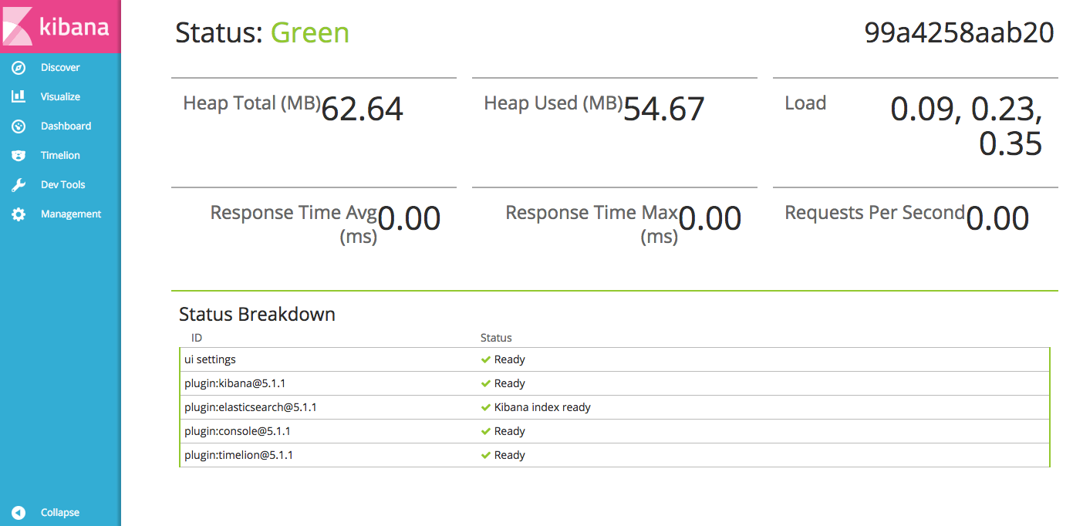Select 'plugin:timelion@5.1.1' text
The width and height of the screenshot is (1073, 526).
(x=238, y=455)
